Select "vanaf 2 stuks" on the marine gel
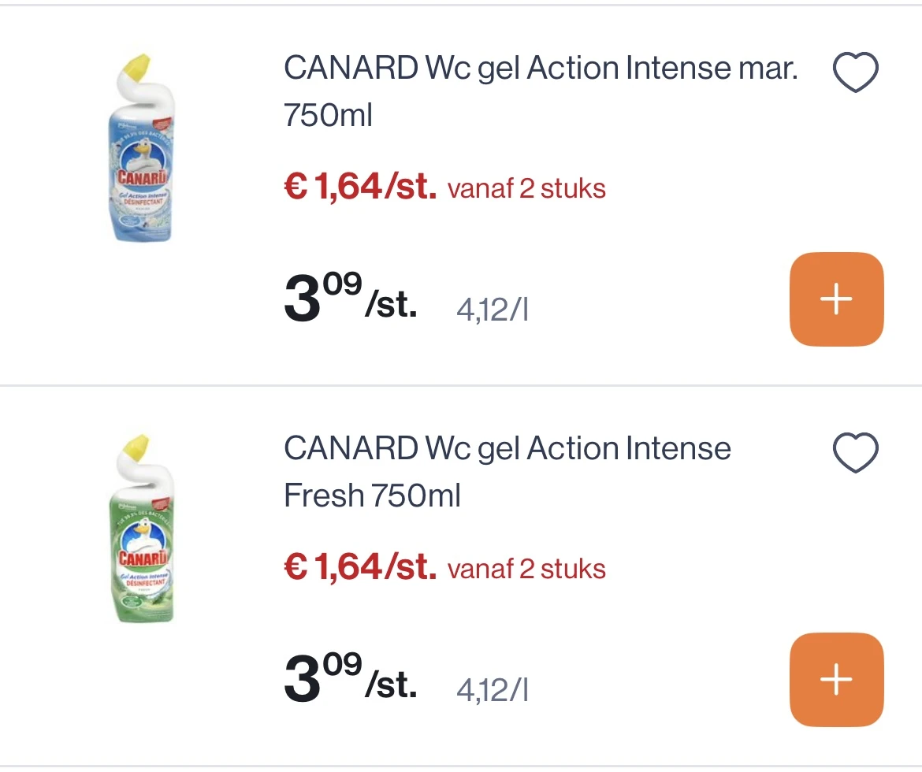The image size is (922, 772). pyautogui.click(x=526, y=189)
